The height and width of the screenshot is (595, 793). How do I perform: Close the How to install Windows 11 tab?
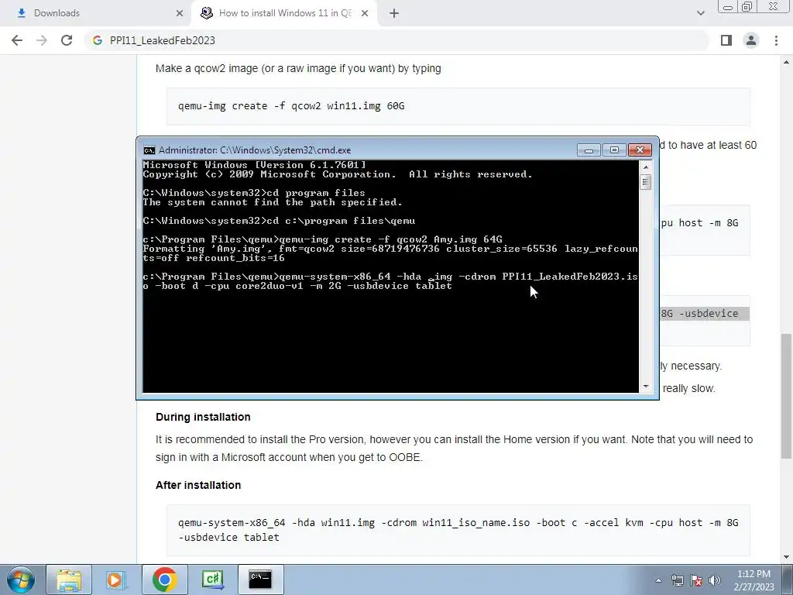pos(365,13)
